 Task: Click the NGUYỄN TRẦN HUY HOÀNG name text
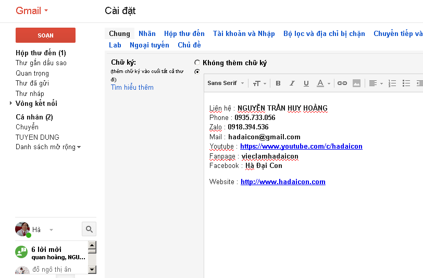pyautogui.click(x=282, y=108)
